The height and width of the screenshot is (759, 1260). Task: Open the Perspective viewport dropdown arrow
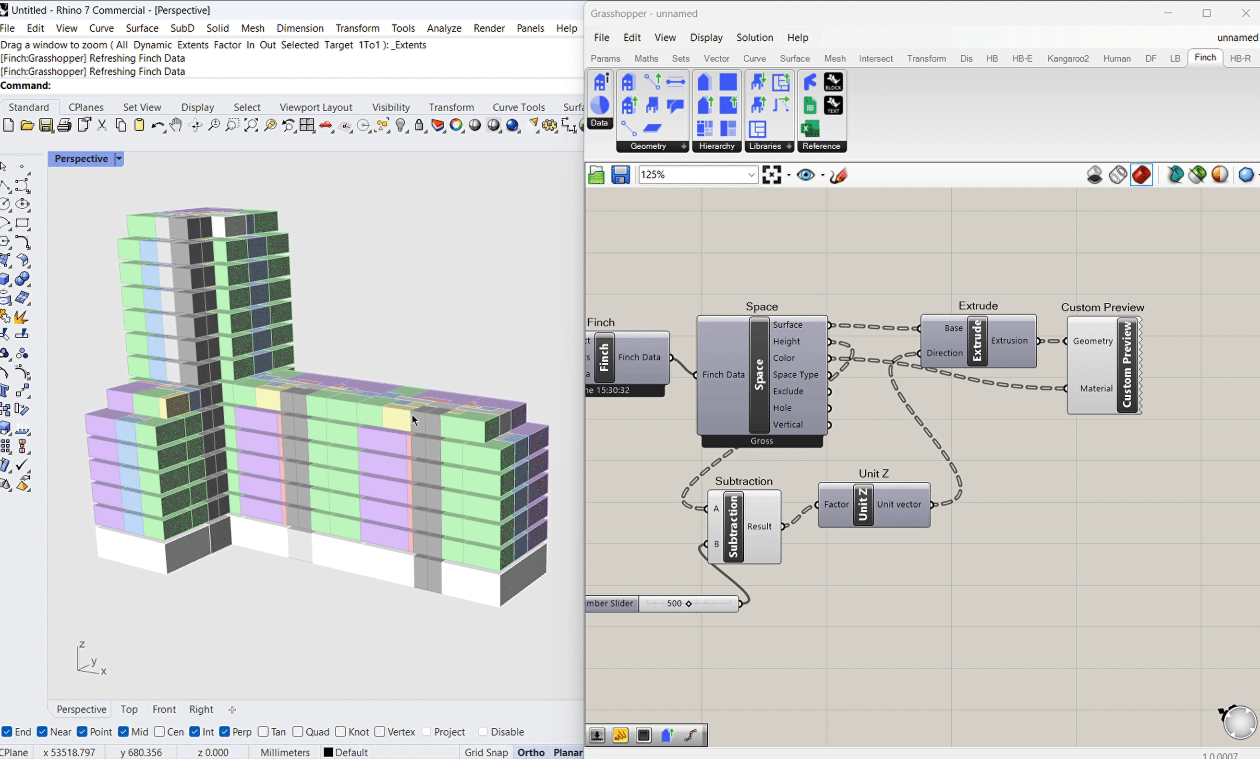[119, 159]
